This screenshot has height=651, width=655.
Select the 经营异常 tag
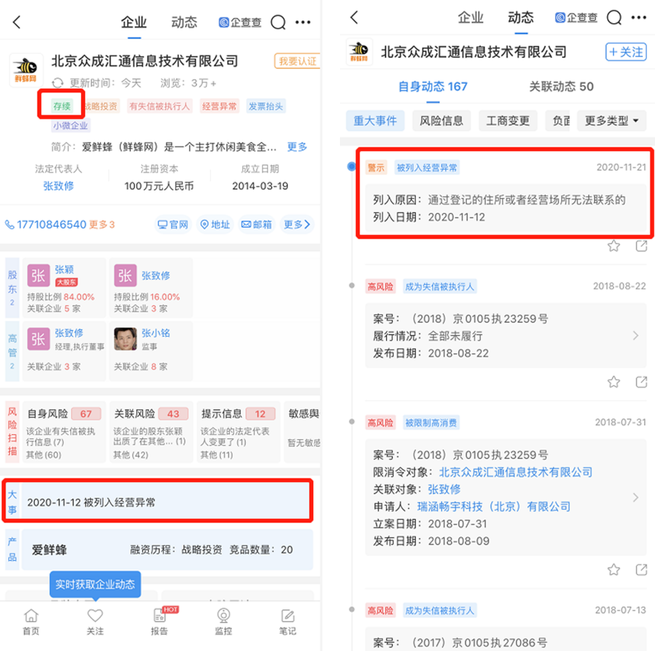219,106
